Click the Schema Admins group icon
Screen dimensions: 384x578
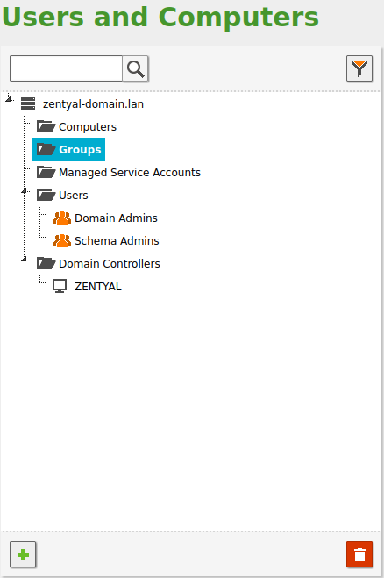coord(62,240)
